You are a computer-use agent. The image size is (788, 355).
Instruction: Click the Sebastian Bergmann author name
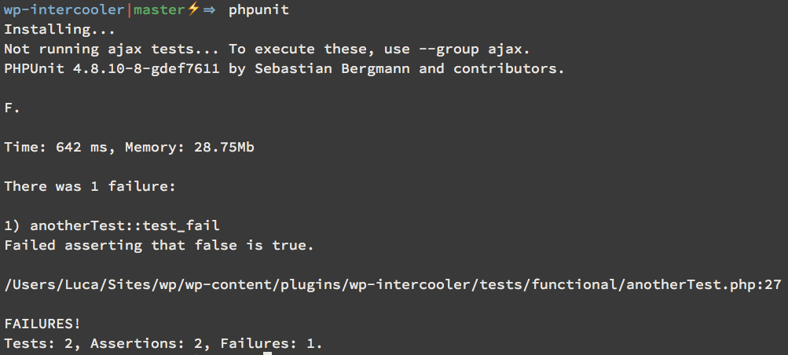click(x=332, y=69)
